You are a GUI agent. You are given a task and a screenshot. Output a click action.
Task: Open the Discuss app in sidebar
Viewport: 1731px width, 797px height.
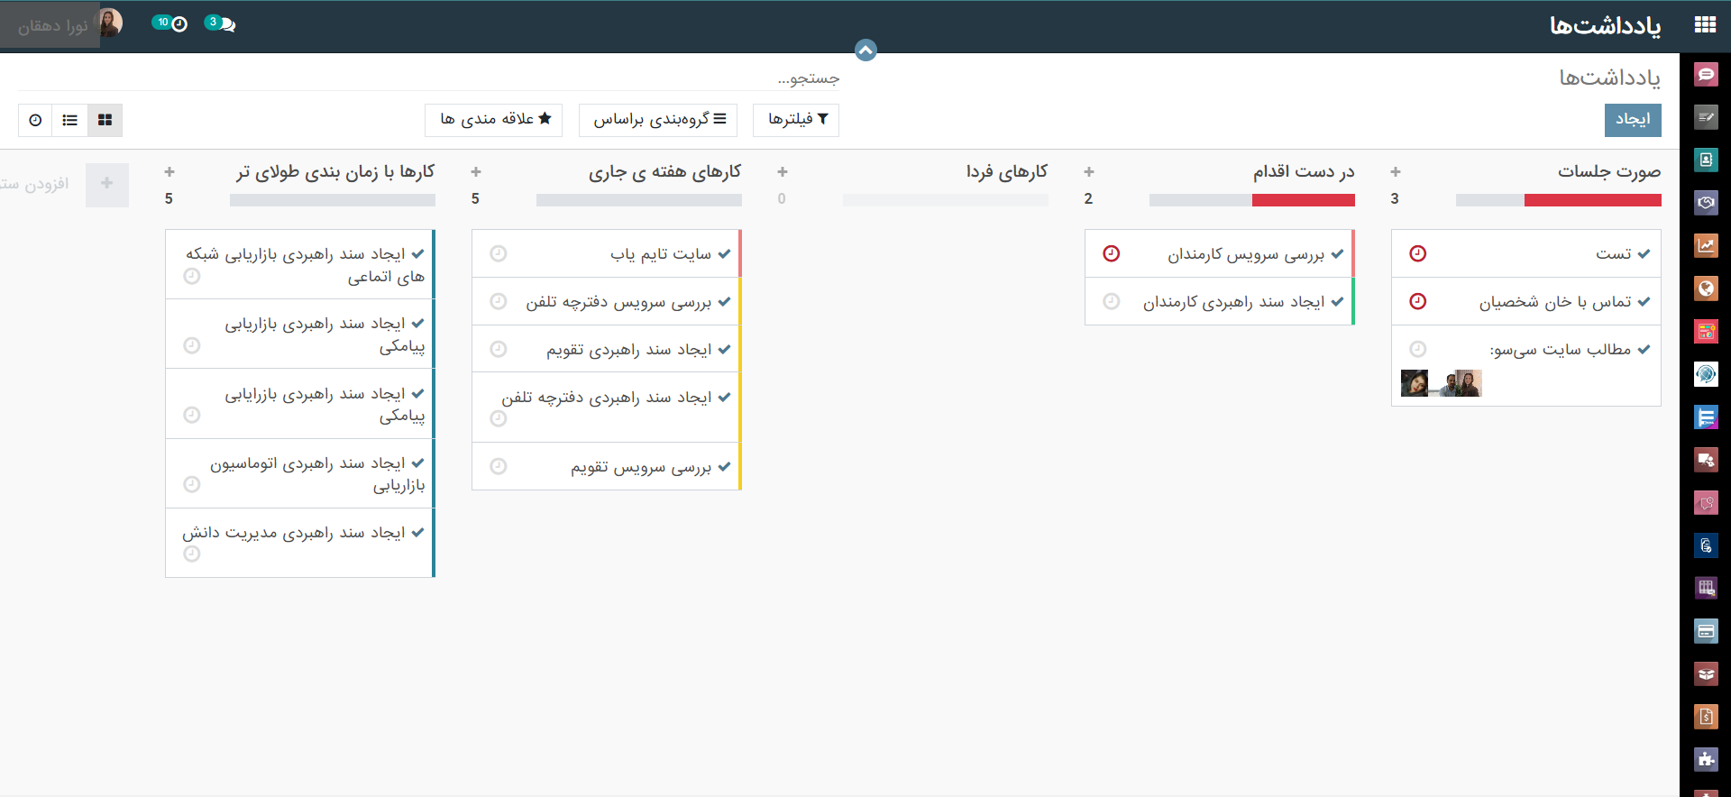click(x=1705, y=74)
